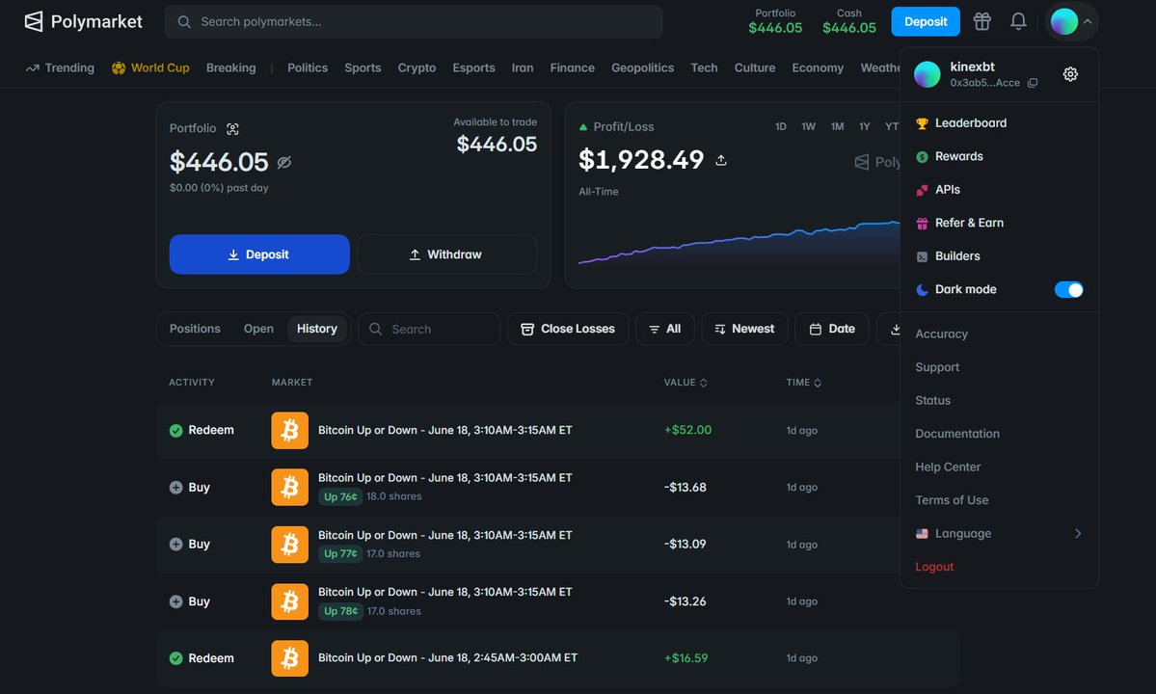This screenshot has width=1156, height=694.
Task: Go to Politics category
Action: click(x=308, y=67)
